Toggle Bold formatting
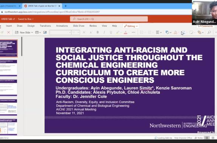Viewport: 217px width, 143px height. pyautogui.click(x=98, y=32)
